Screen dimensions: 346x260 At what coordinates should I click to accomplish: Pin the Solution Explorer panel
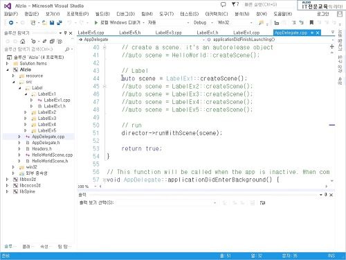click(x=66, y=33)
